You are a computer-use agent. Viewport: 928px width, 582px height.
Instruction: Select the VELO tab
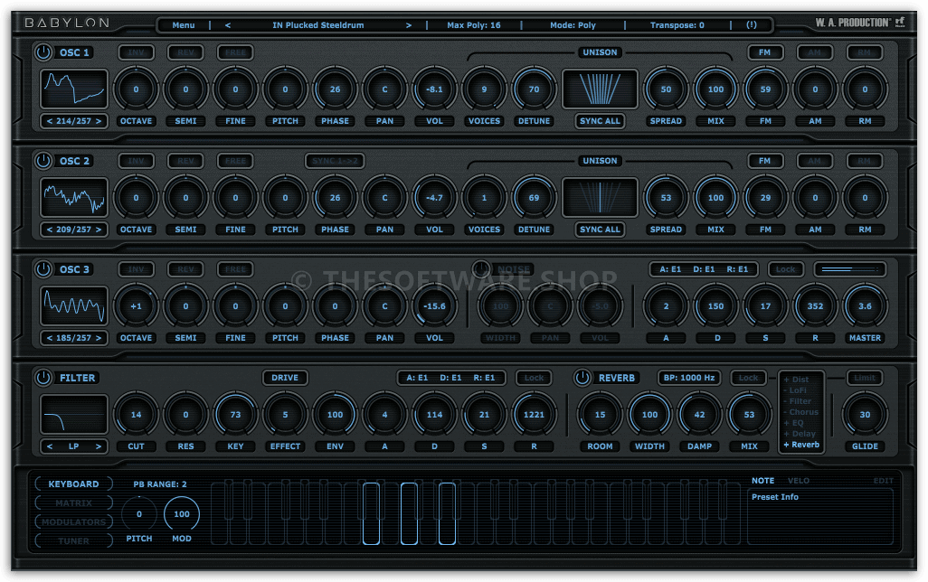pyautogui.click(x=799, y=480)
